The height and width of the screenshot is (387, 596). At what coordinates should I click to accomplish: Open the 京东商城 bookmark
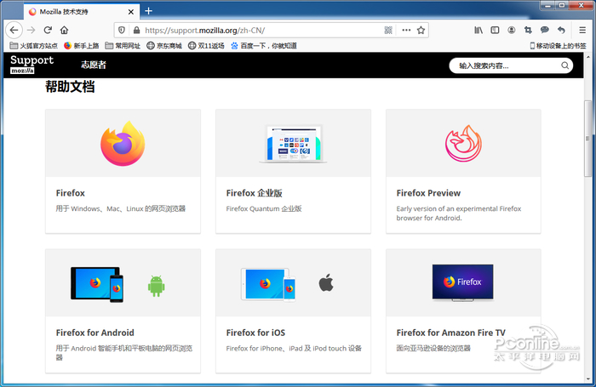tap(164, 46)
